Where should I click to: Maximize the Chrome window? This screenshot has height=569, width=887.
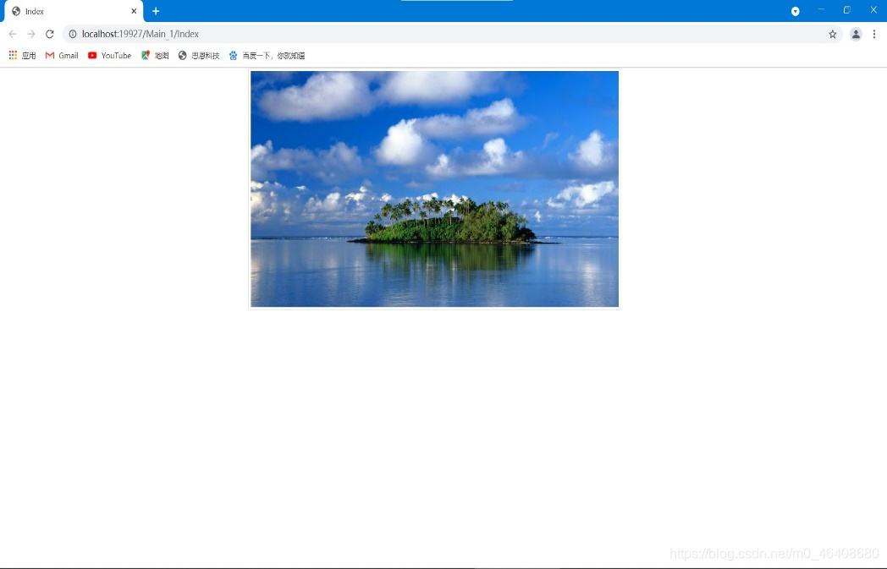coord(847,9)
